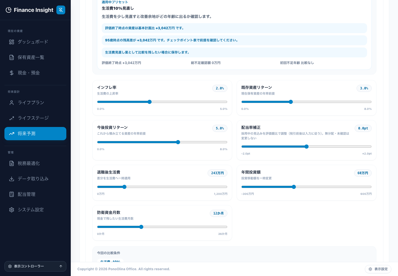
Task: Click the gear icon in 表示コントローラー
Action: click(x=10, y=266)
